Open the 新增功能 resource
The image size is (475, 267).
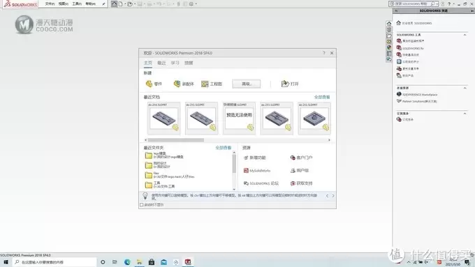(x=255, y=158)
